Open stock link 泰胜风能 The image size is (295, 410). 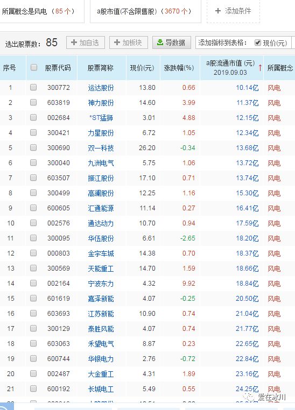click(x=101, y=329)
